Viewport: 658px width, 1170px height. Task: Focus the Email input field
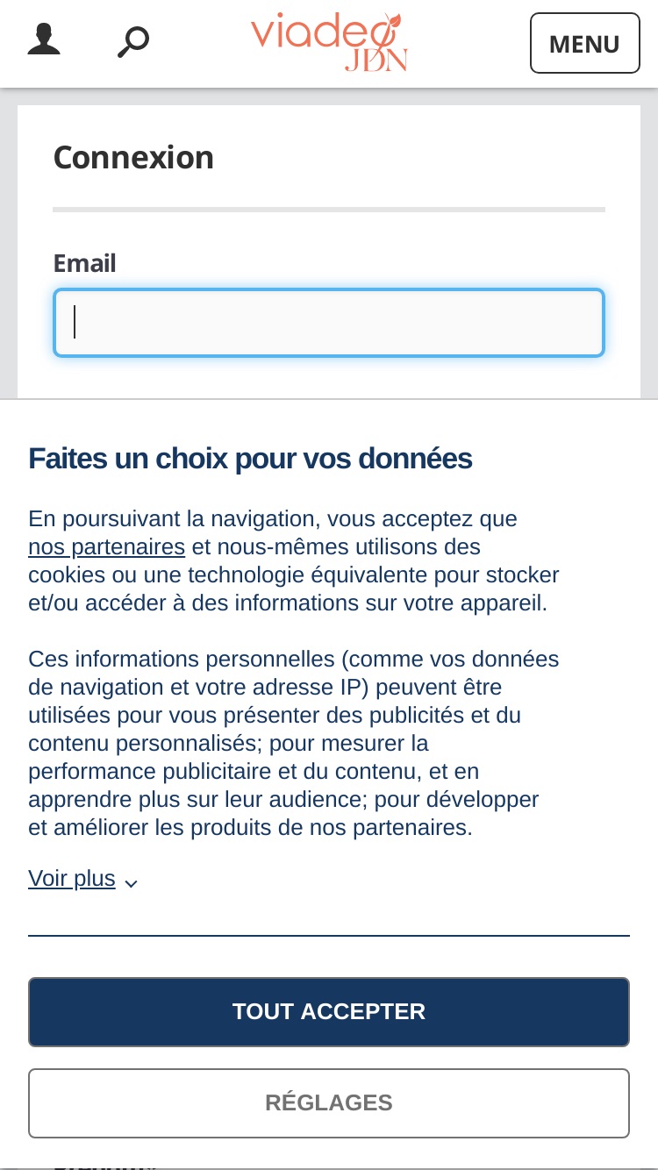(329, 323)
